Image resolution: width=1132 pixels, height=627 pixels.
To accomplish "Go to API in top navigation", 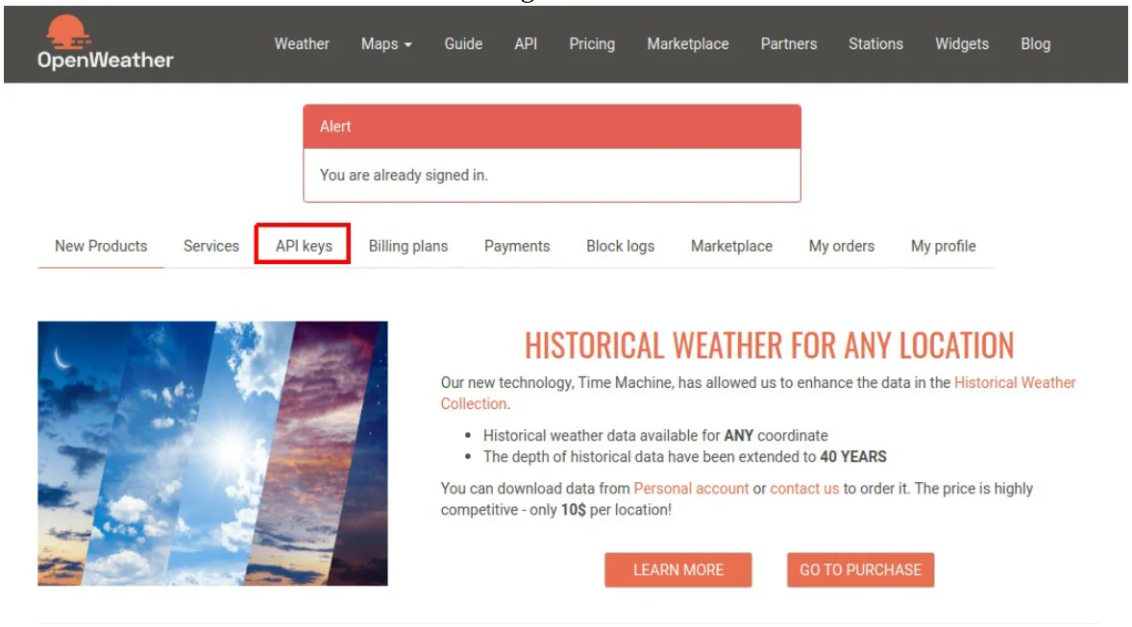I will (526, 44).
